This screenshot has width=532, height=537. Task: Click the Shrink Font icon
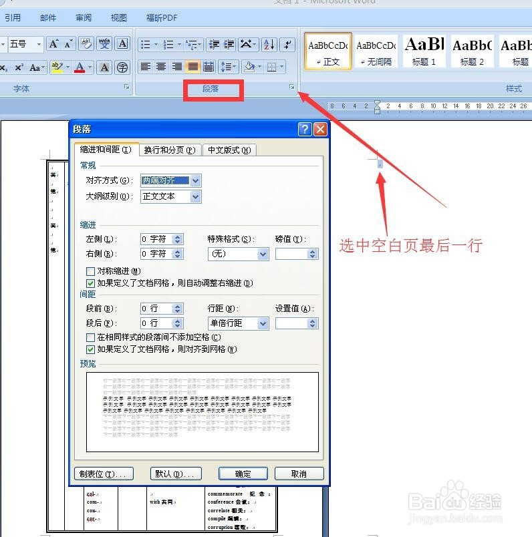pos(68,44)
